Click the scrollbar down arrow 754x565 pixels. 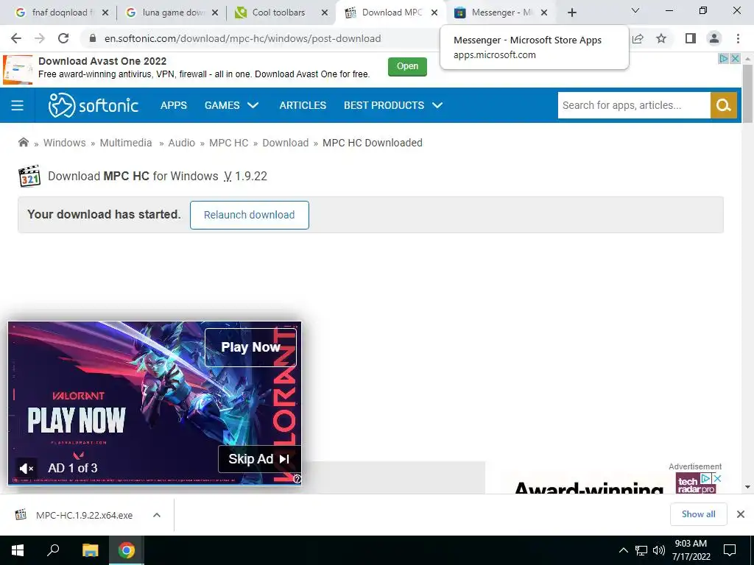click(747, 487)
